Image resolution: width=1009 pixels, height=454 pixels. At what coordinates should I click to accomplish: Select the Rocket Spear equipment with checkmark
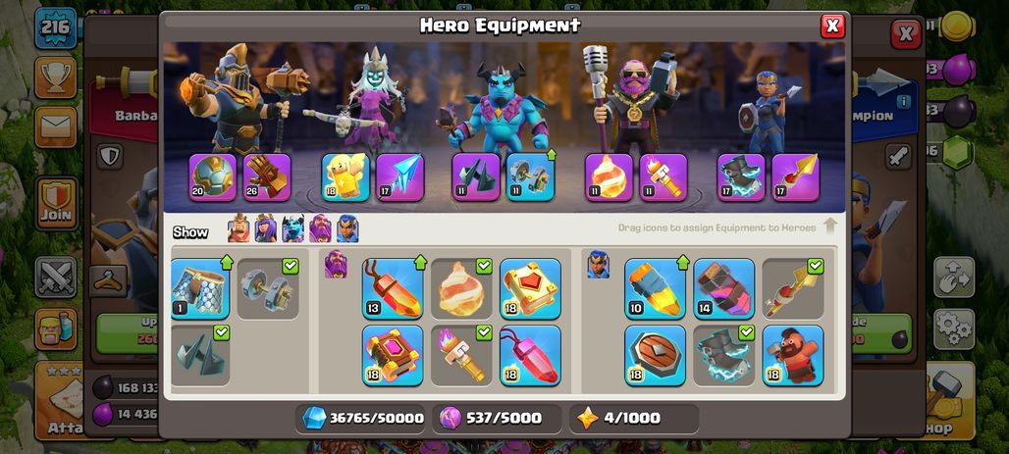[x=793, y=288]
